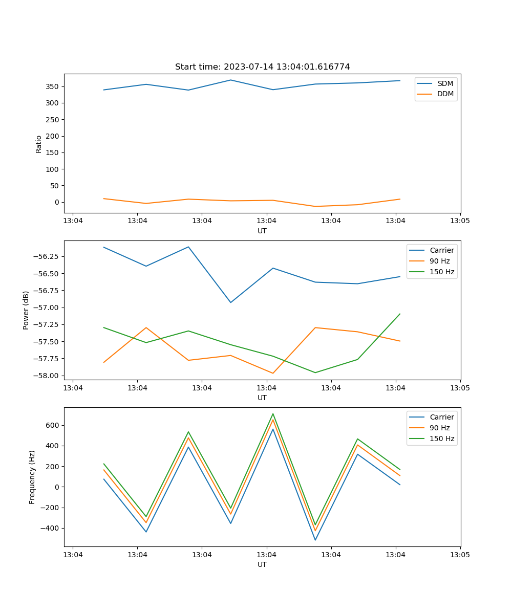
Task: Click the 600 tick on the Frequency axis
Action: tap(53, 425)
